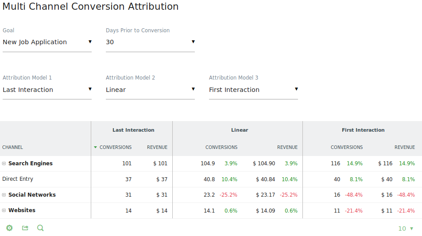Screen dimensions: 422x236
Task: Click the export table data icon
Action: [x=25, y=228]
